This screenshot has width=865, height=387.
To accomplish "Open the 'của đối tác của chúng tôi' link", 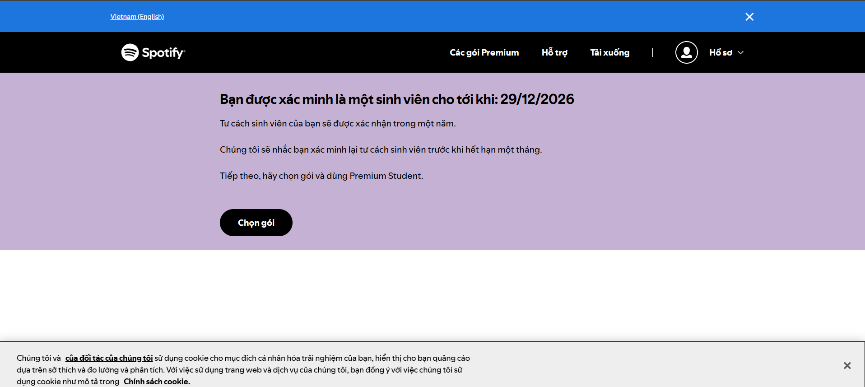I will tap(109, 358).
